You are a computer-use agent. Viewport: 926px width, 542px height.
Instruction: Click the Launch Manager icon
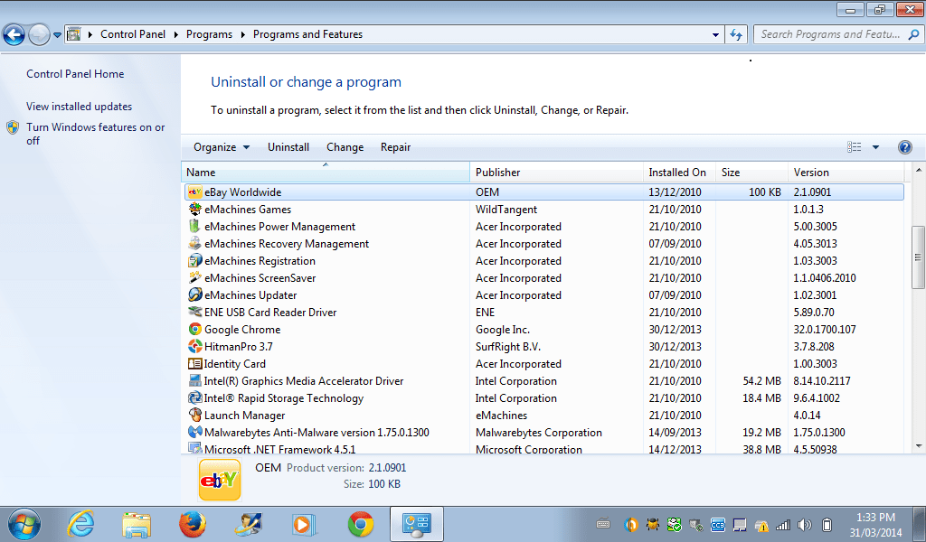pos(195,415)
